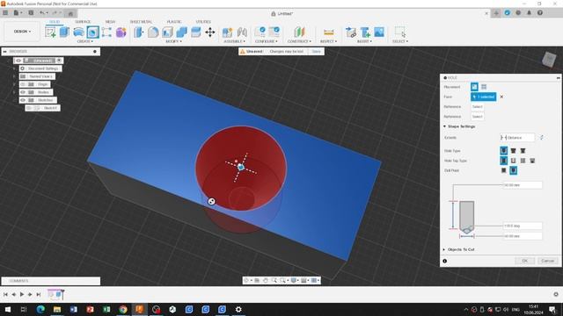Click the Measure ruler icon

pyautogui.click(x=328, y=32)
